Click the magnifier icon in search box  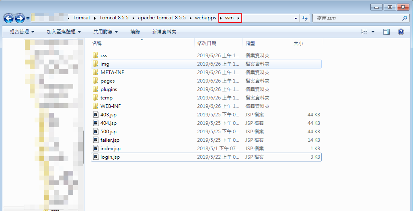[405, 18]
